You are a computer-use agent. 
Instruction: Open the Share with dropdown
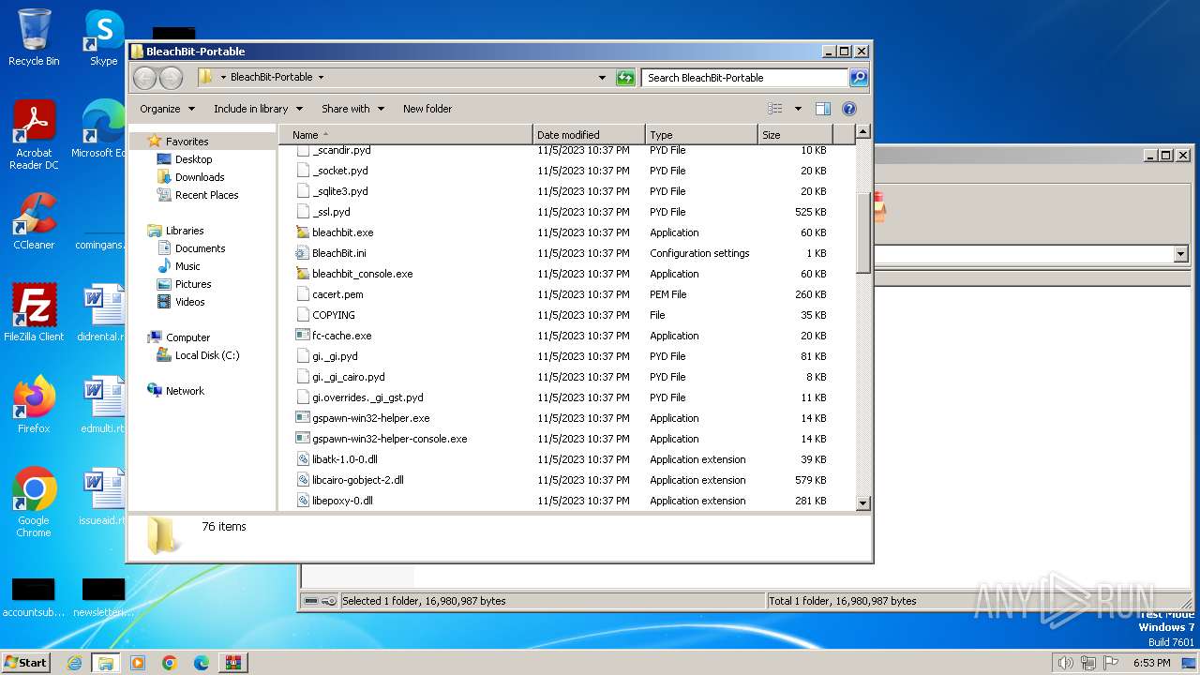(352, 109)
